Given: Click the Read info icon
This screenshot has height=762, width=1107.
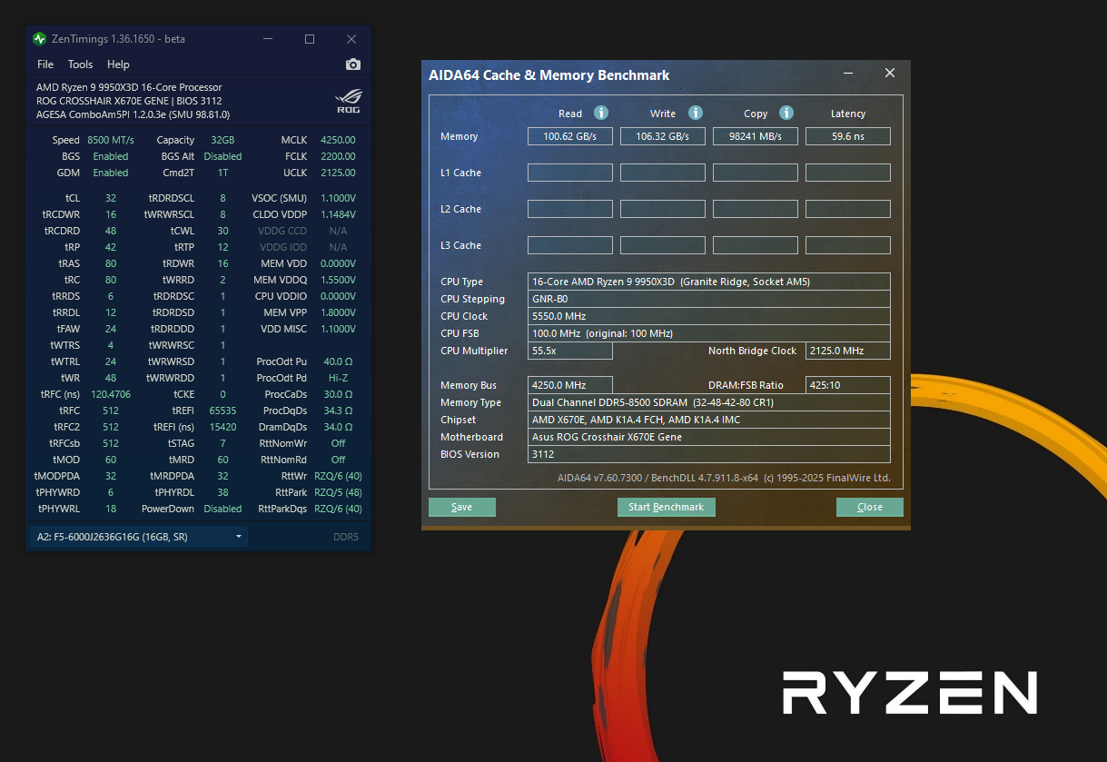Looking at the screenshot, I should pos(600,113).
